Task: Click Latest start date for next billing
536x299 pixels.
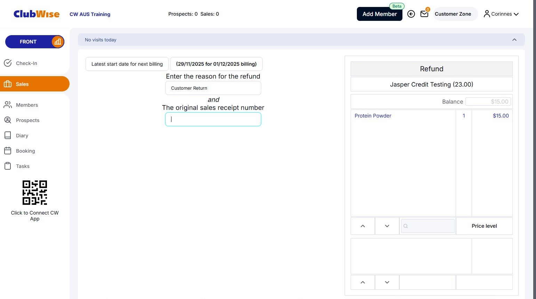Action: pyautogui.click(x=127, y=64)
